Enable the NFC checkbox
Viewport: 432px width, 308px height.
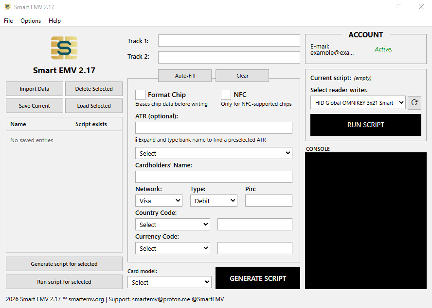(226, 95)
